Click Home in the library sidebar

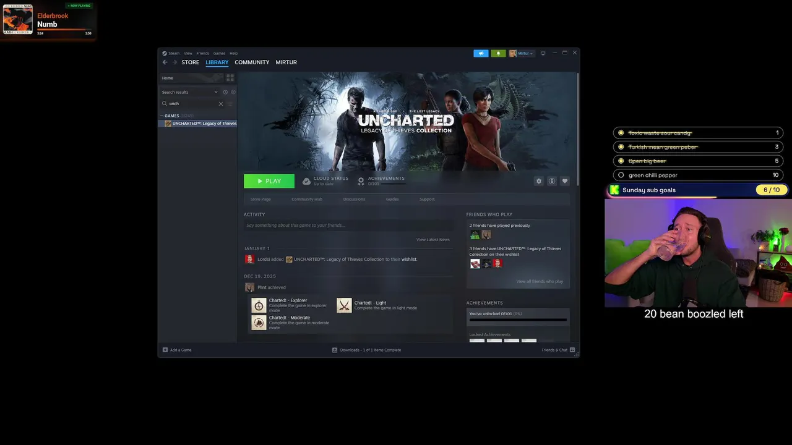click(x=191, y=78)
